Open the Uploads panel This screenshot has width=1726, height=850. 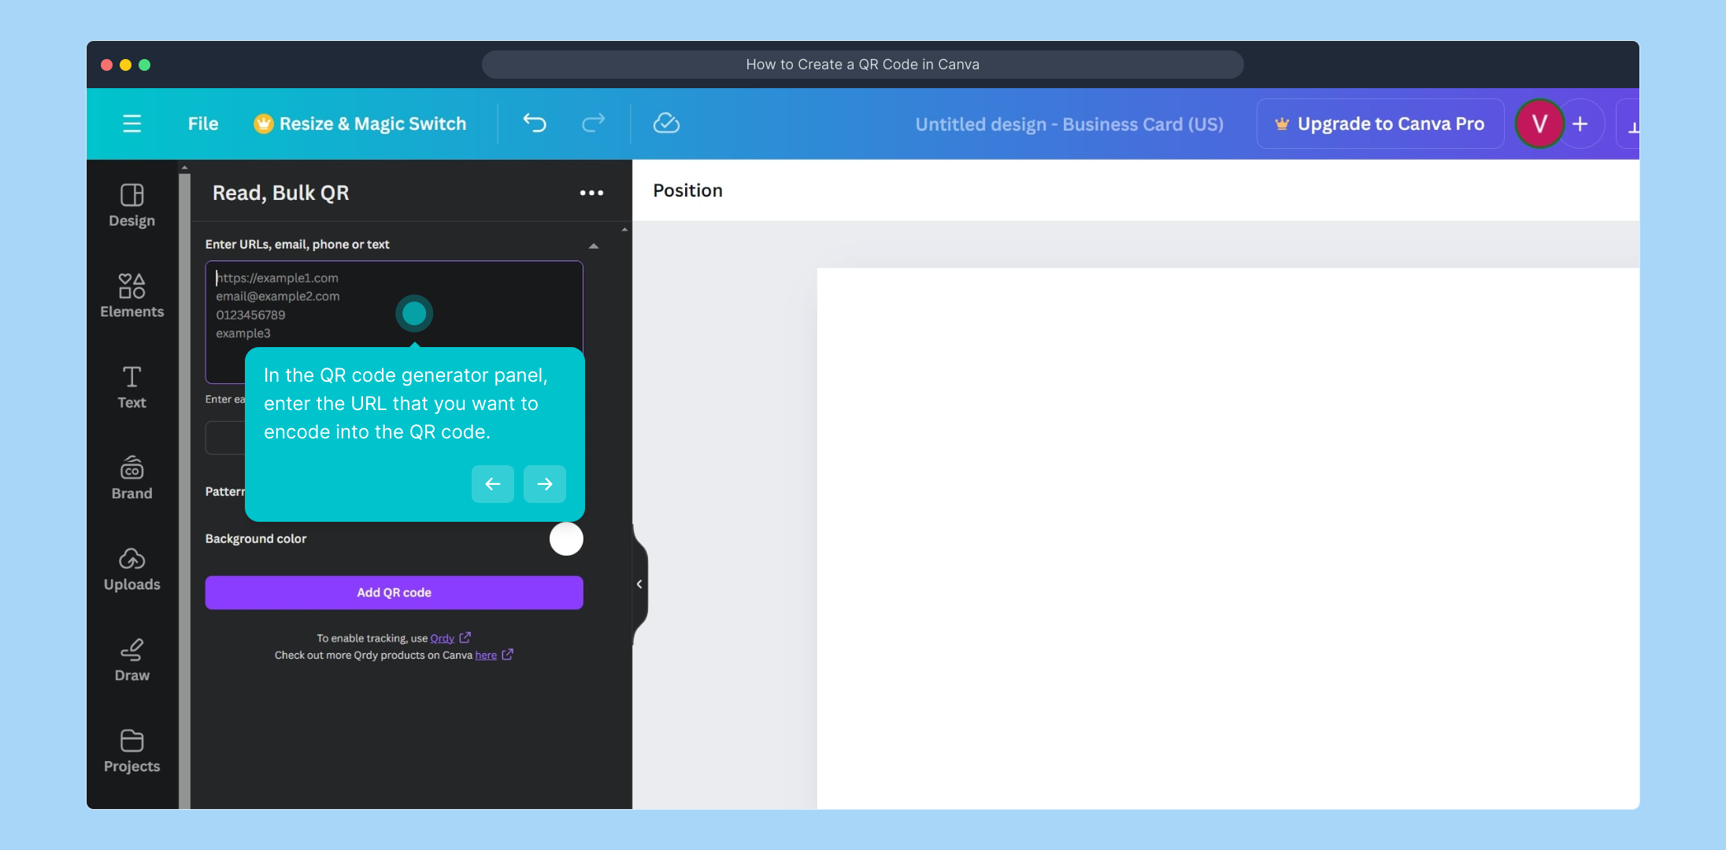click(x=131, y=569)
